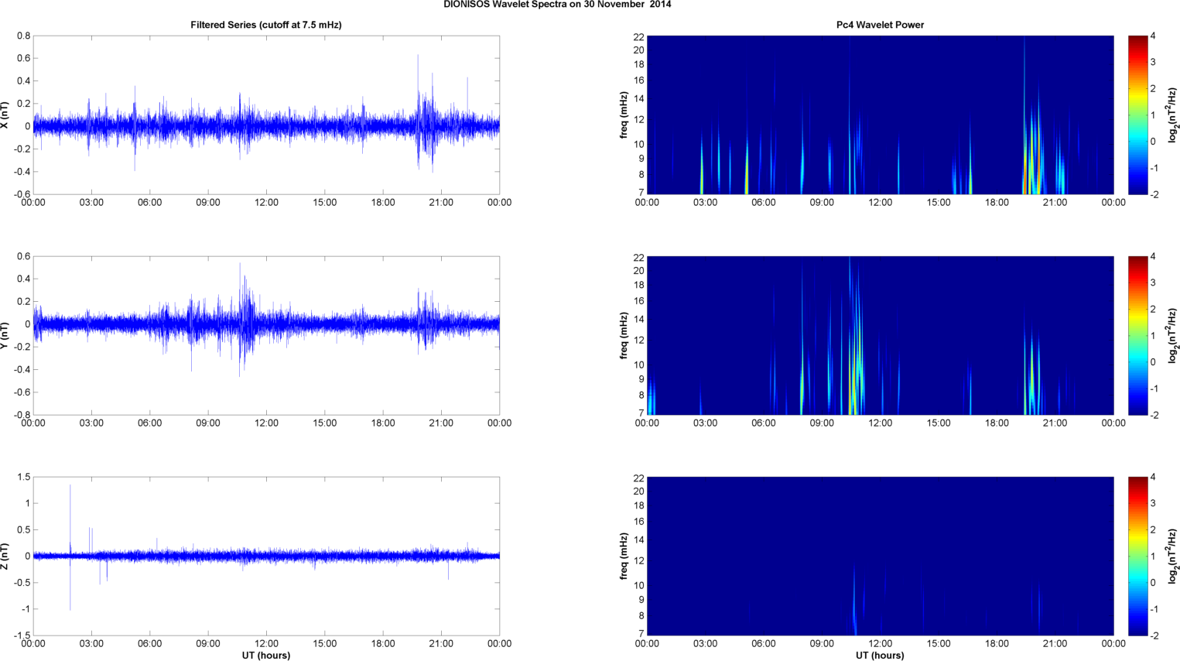
Task: Click 'freq (mHz)' label of top wavelet plot
Action: (x=624, y=115)
